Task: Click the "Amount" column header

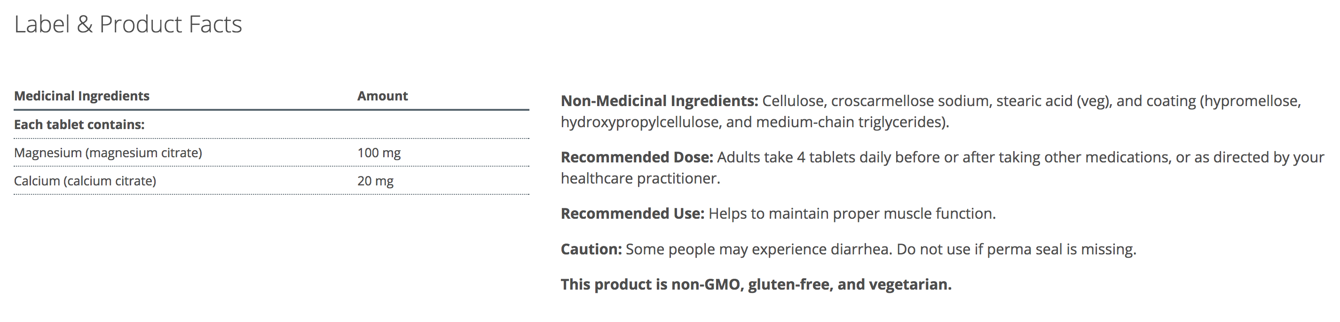Action: click(382, 96)
